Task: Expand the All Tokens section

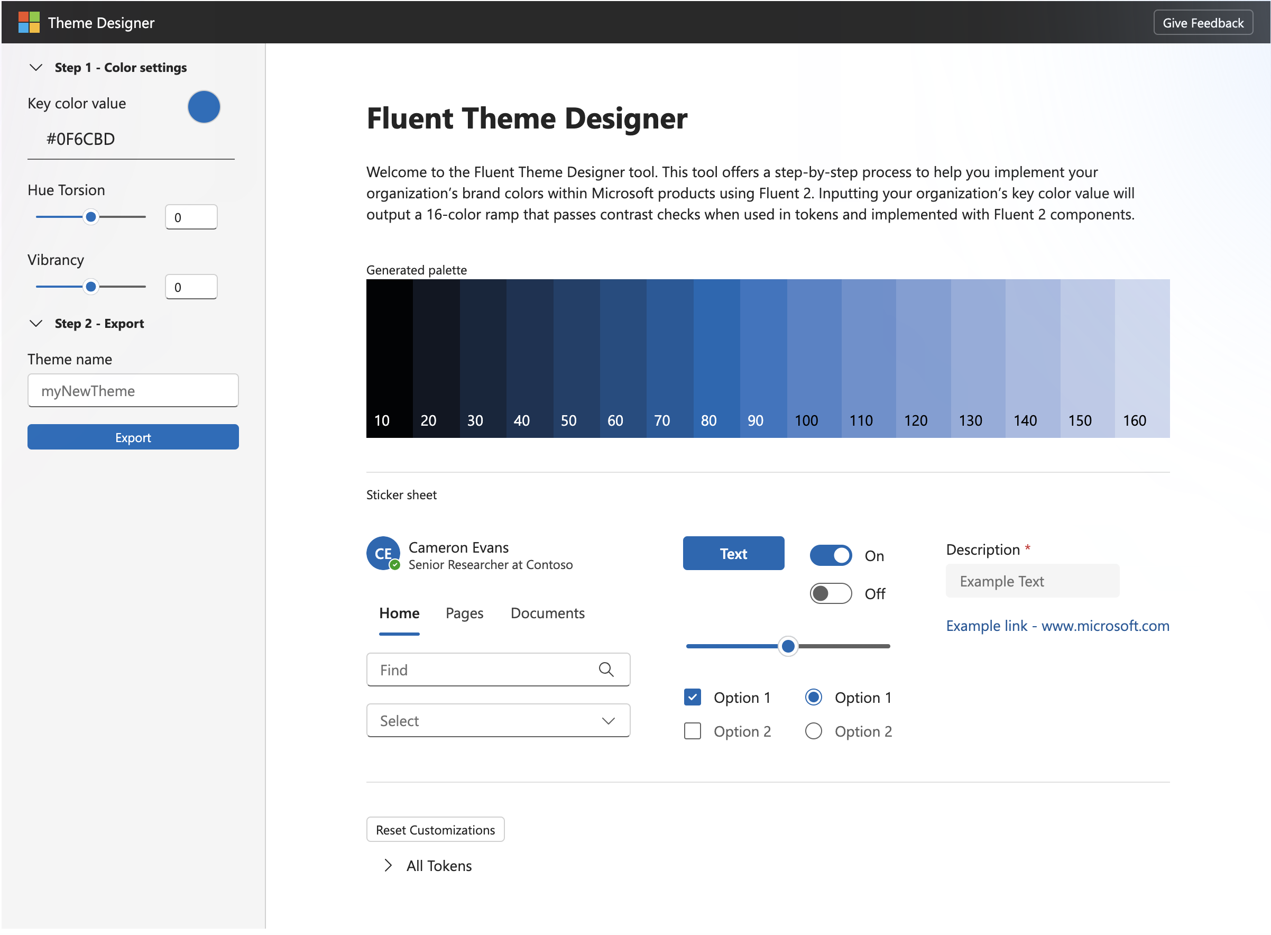Action: pyautogui.click(x=388, y=865)
